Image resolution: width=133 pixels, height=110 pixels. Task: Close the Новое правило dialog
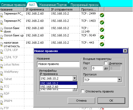125,51
